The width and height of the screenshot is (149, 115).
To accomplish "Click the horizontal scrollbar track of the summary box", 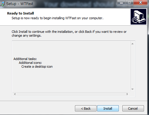I will [71, 94].
